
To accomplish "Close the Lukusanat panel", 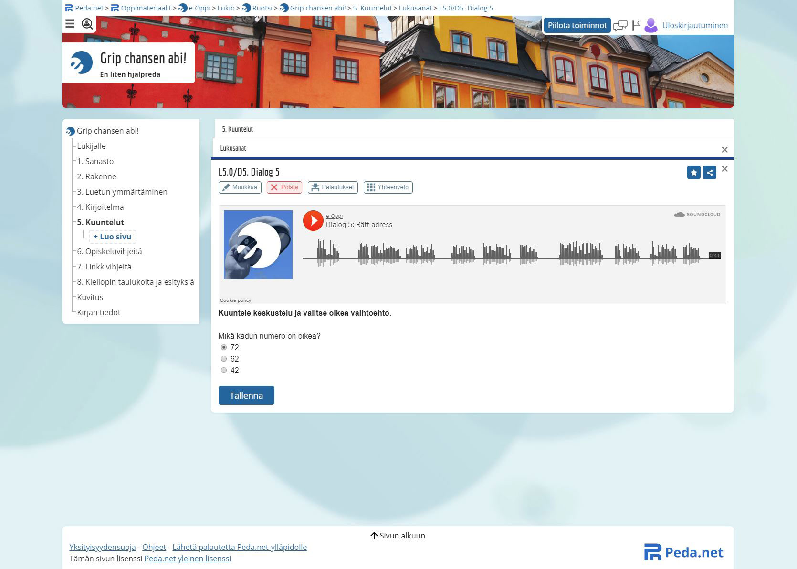I will click(724, 150).
